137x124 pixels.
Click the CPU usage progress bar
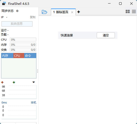(23, 40)
